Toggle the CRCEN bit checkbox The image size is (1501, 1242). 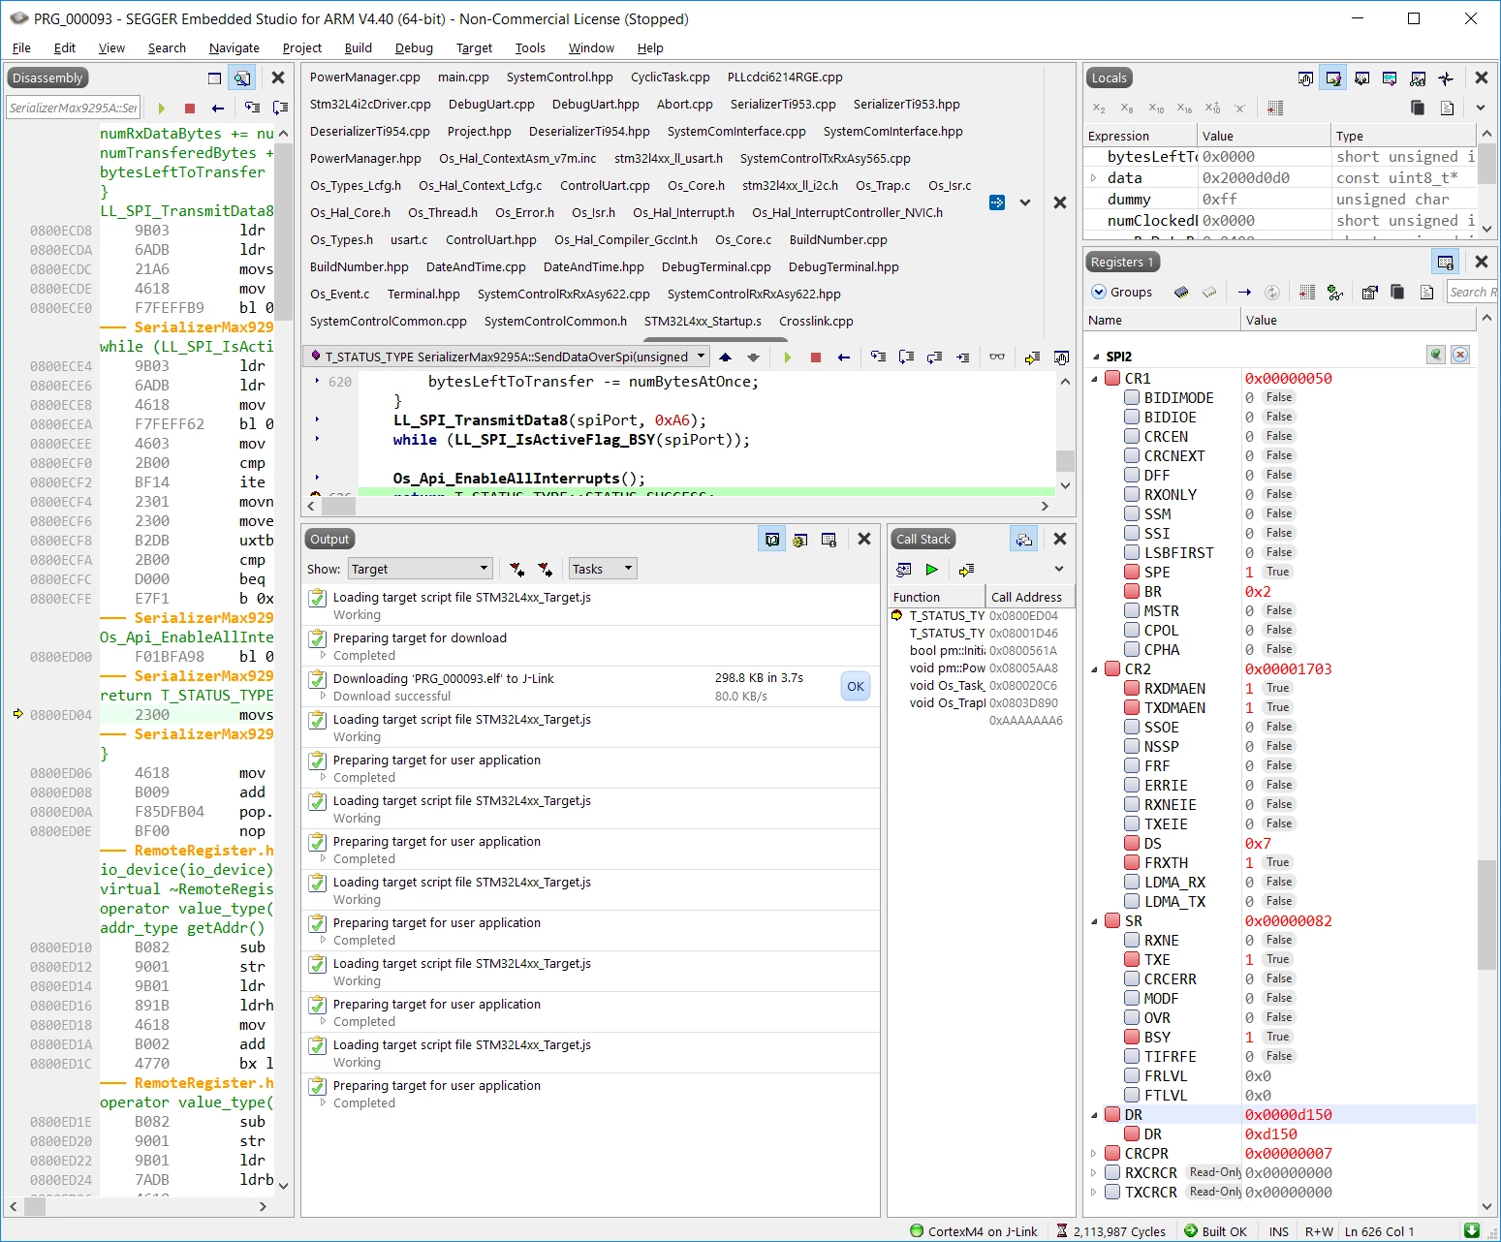click(x=1132, y=436)
